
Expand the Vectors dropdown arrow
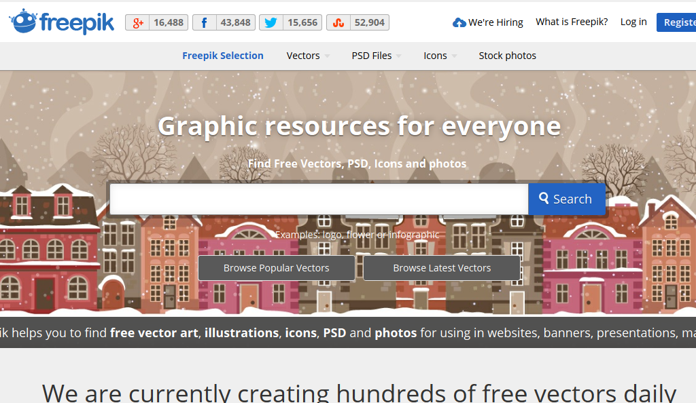click(x=327, y=56)
